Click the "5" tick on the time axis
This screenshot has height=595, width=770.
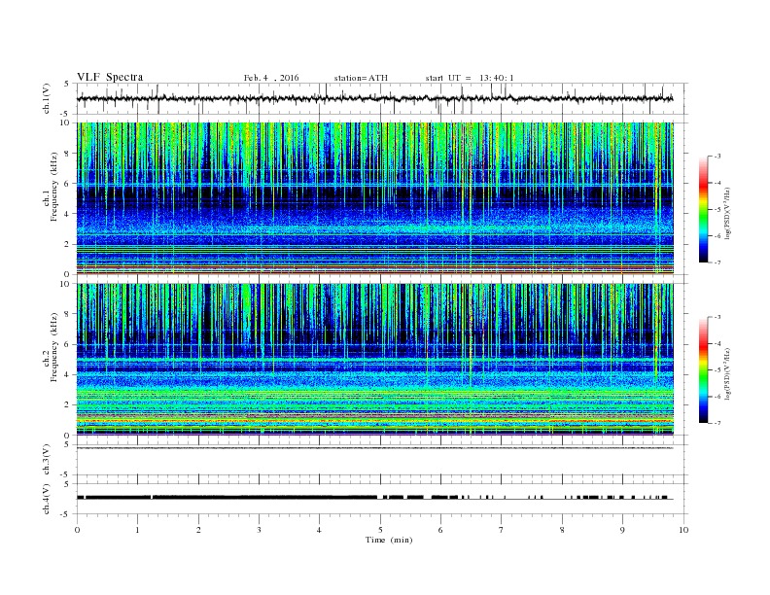[x=380, y=530]
